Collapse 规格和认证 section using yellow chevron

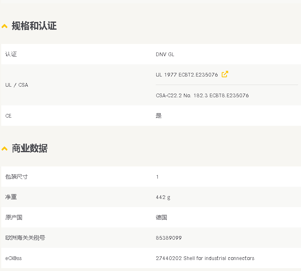(x=4, y=26)
